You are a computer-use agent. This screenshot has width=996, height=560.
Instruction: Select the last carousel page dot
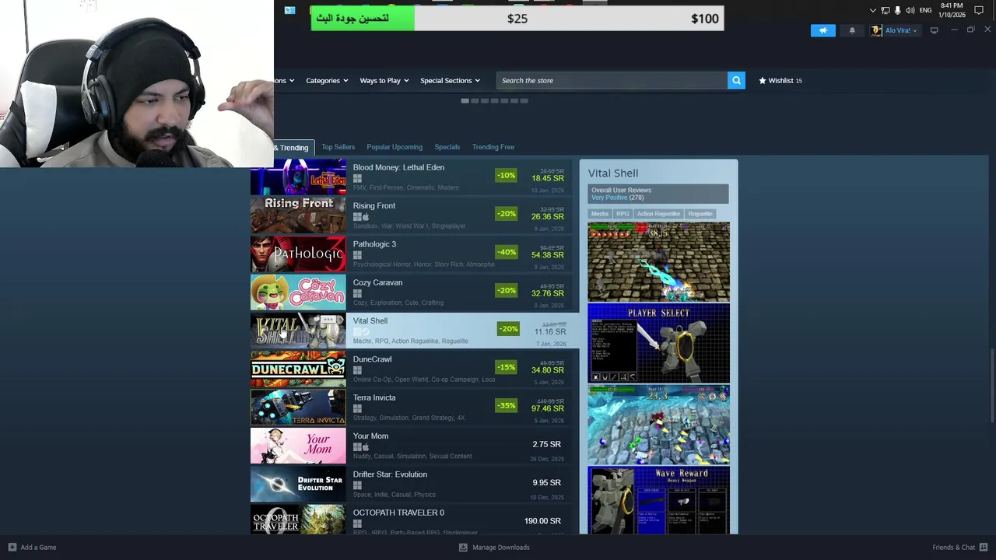[x=524, y=100]
